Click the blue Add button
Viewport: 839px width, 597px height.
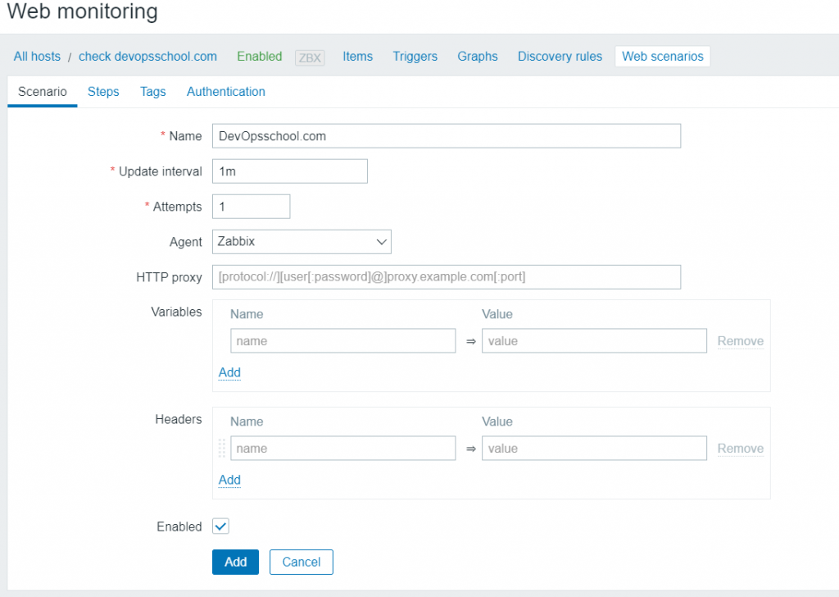235,562
